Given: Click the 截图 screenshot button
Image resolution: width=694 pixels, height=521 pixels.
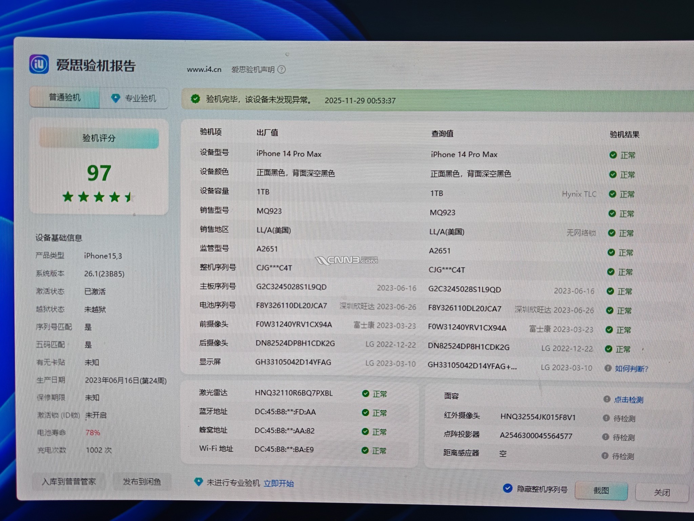Looking at the screenshot, I should (601, 490).
